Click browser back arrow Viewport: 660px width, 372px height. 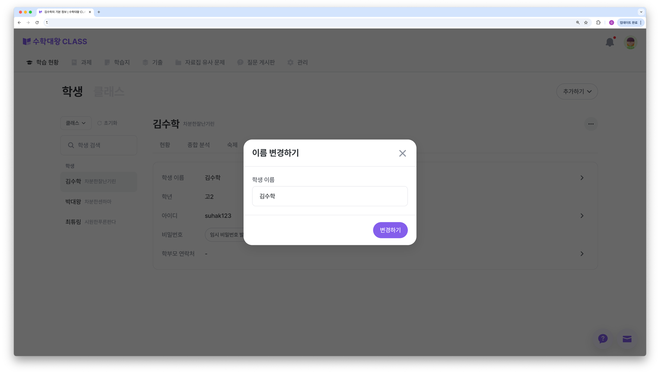click(x=19, y=23)
